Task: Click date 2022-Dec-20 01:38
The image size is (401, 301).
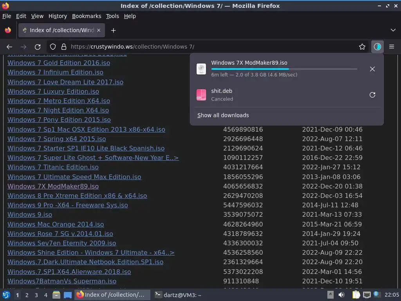Action: (332, 186)
